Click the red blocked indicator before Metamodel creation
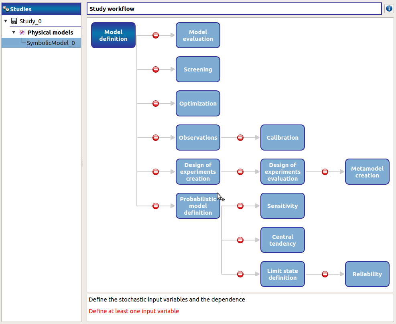 coord(325,171)
